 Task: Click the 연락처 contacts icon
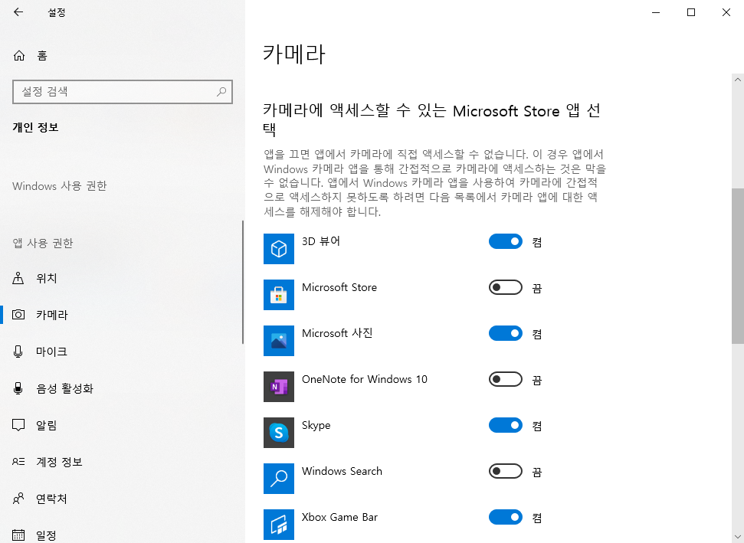tap(18, 499)
